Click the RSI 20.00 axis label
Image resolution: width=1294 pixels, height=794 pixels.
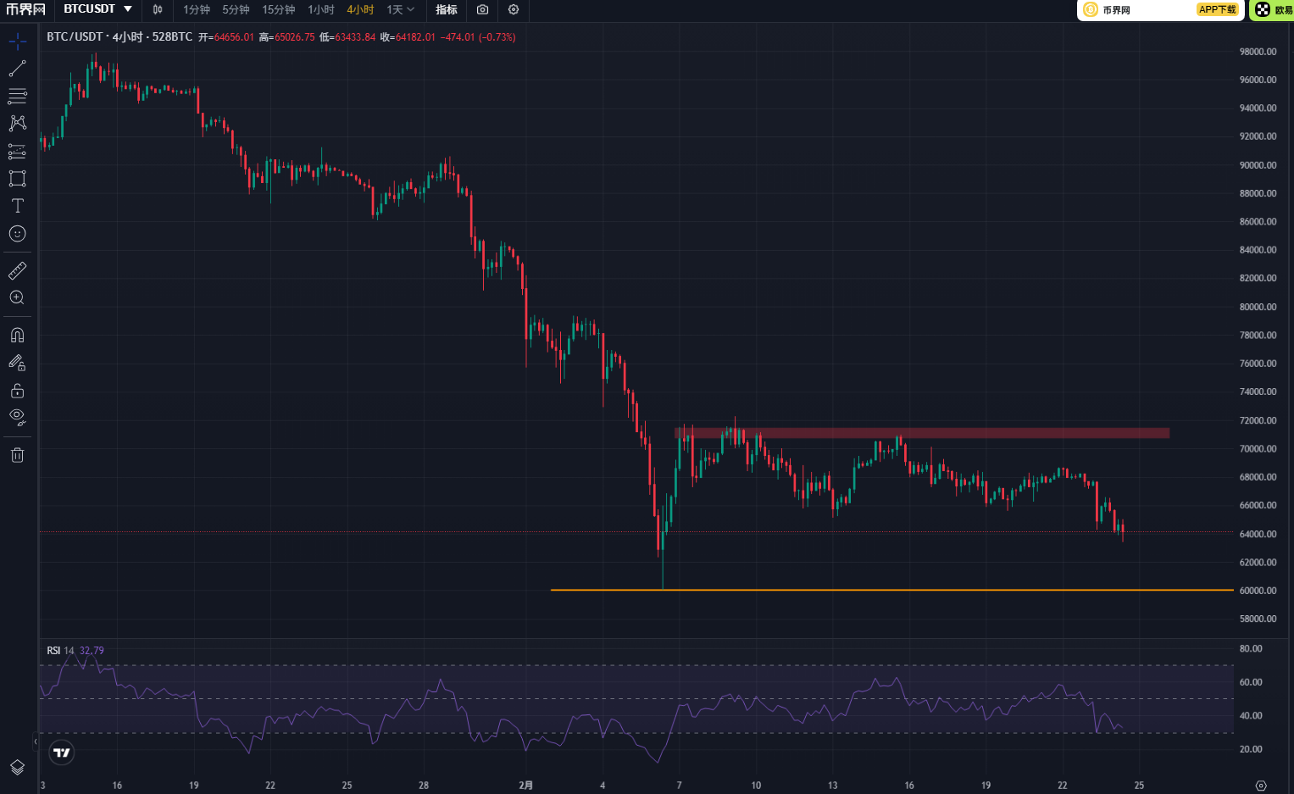(1251, 749)
